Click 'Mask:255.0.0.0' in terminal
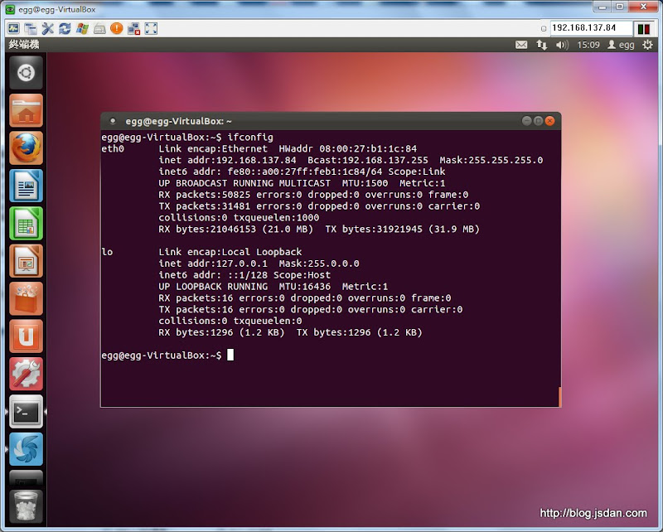The image size is (663, 532). pos(319,264)
